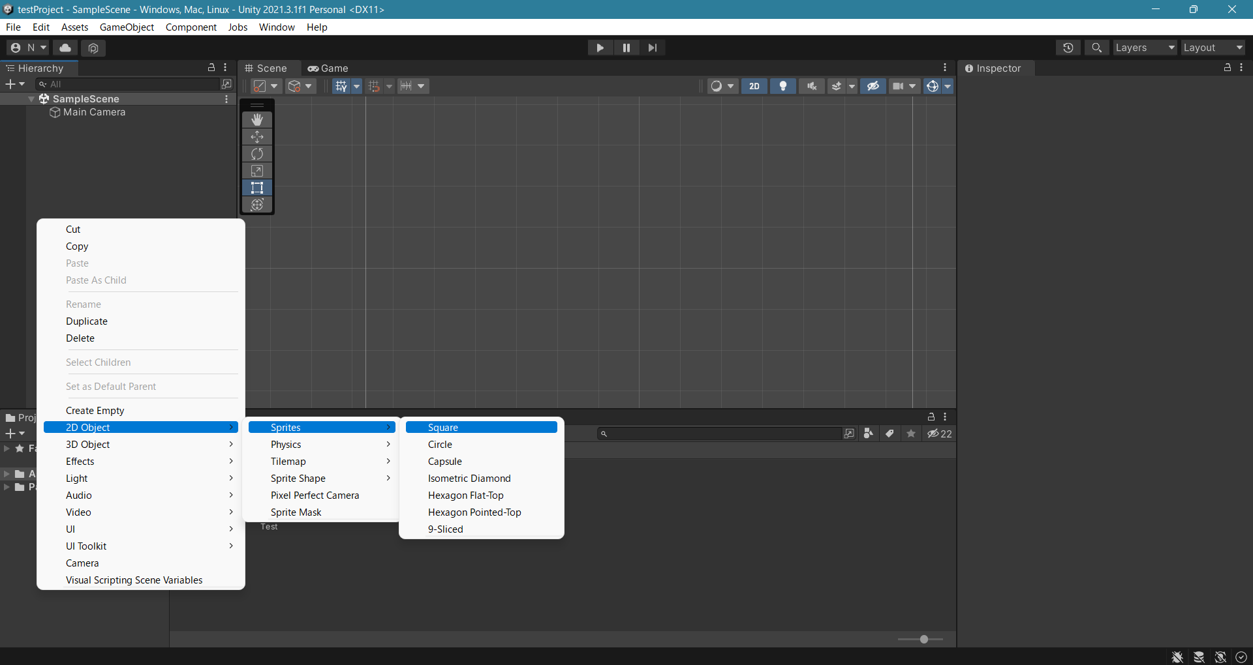Open the Undo History button
The width and height of the screenshot is (1253, 665).
(1068, 48)
